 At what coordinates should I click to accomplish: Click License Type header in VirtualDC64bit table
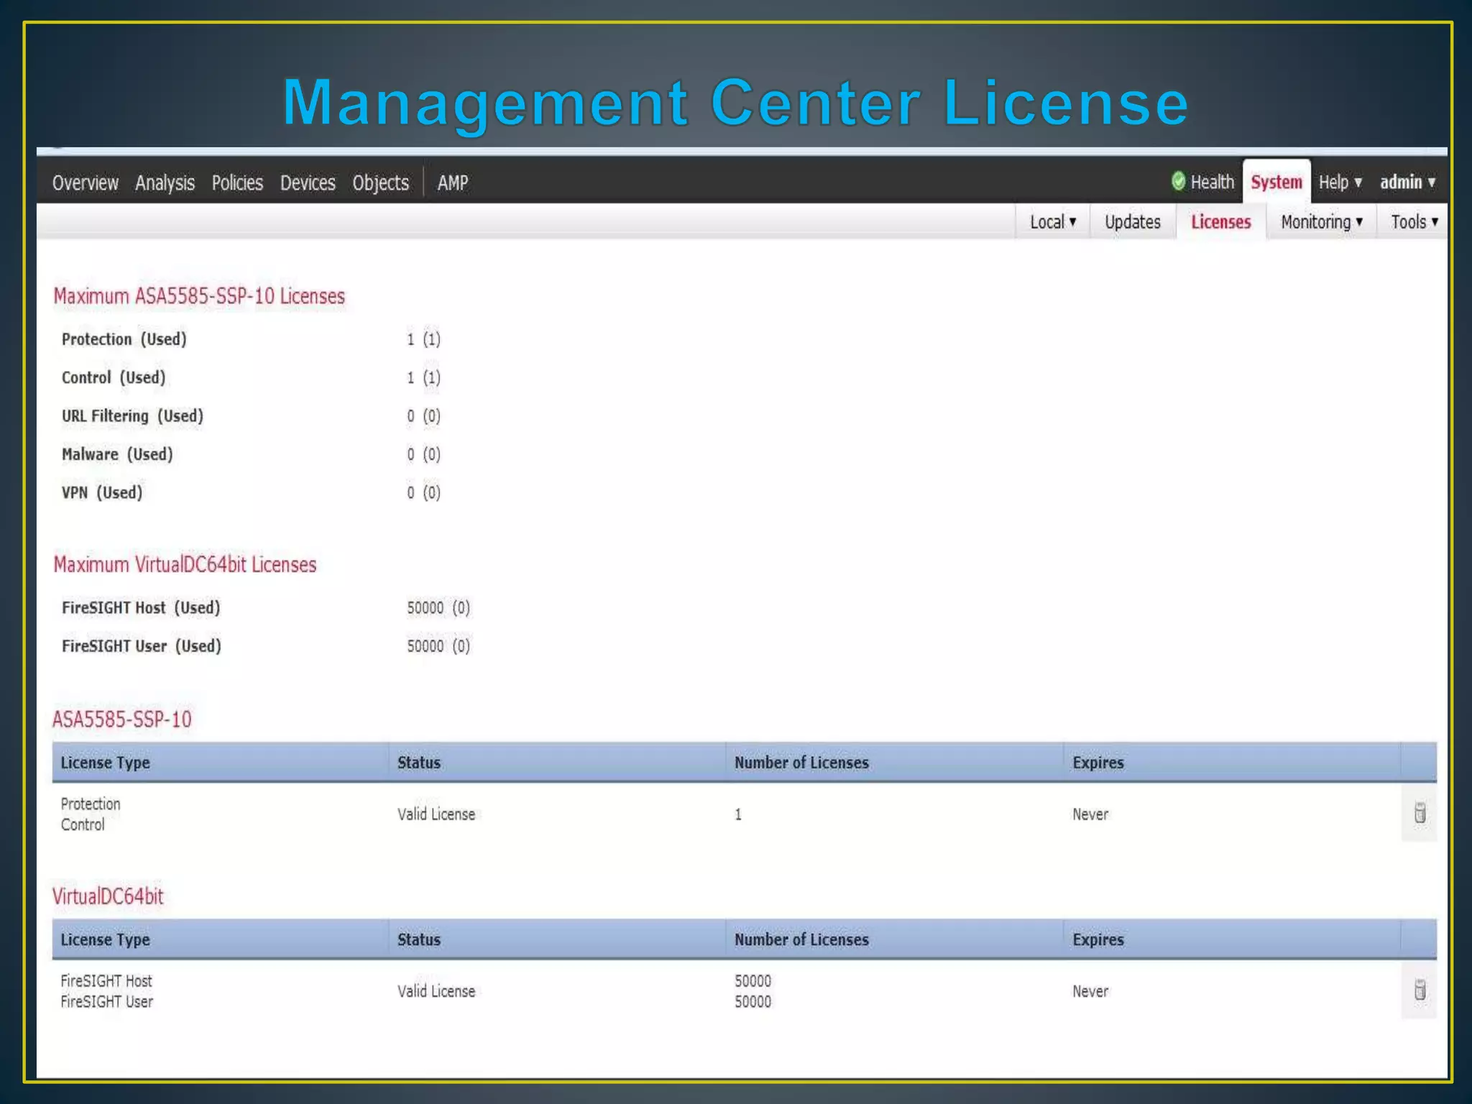point(105,939)
